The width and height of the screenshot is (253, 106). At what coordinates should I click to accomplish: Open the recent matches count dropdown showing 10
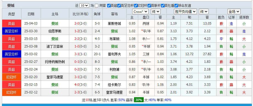pyautogui.click(x=84, y=5)
